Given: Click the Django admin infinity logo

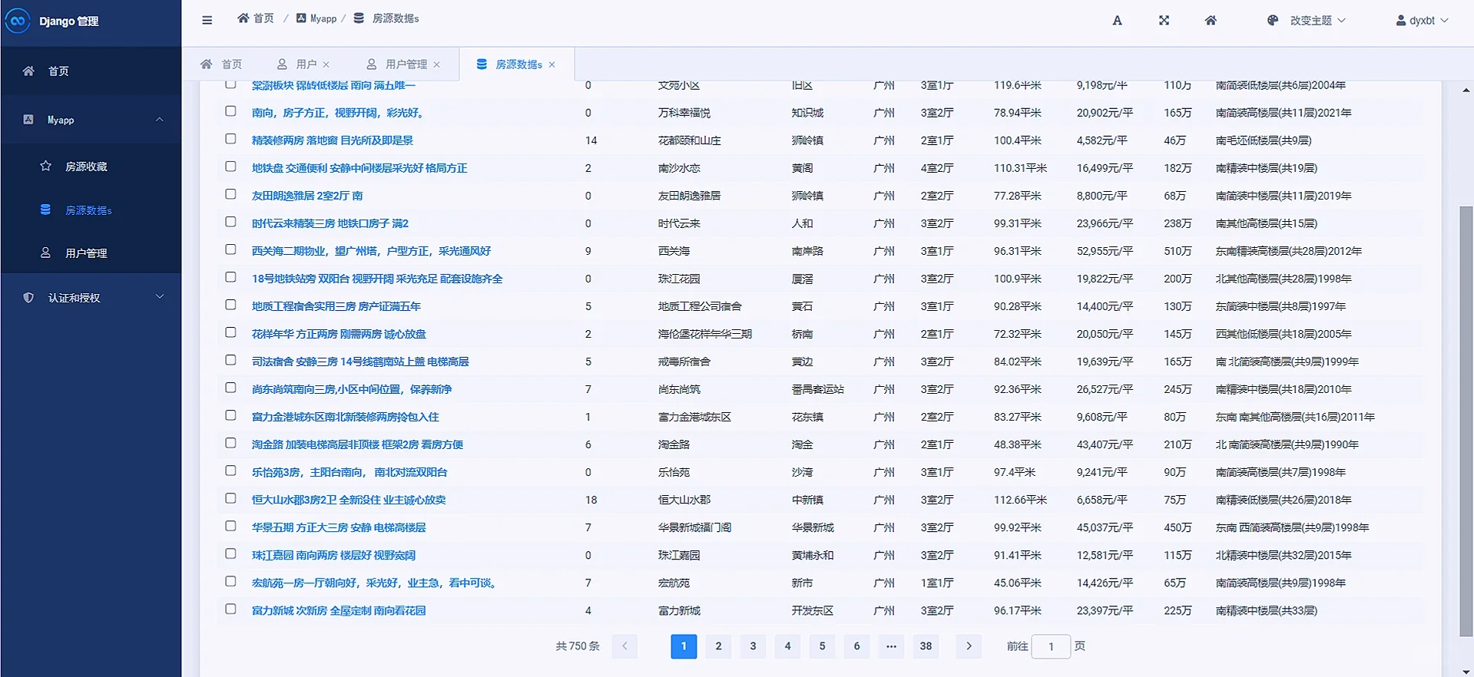Looking at the screenshot, I should point(17,21).
